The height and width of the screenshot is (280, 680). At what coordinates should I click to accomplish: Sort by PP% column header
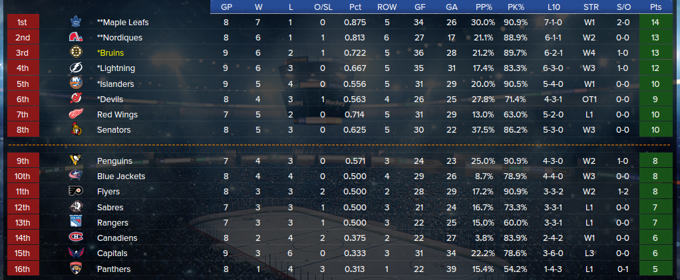click(484, 7)
